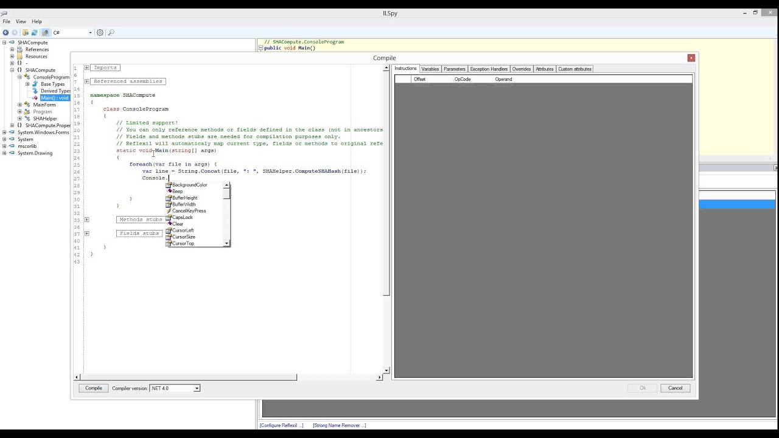The height and width of the screenshot is (438, 779).
Task: Switch to the Custom attributes tab
Action: click(575, 69)
